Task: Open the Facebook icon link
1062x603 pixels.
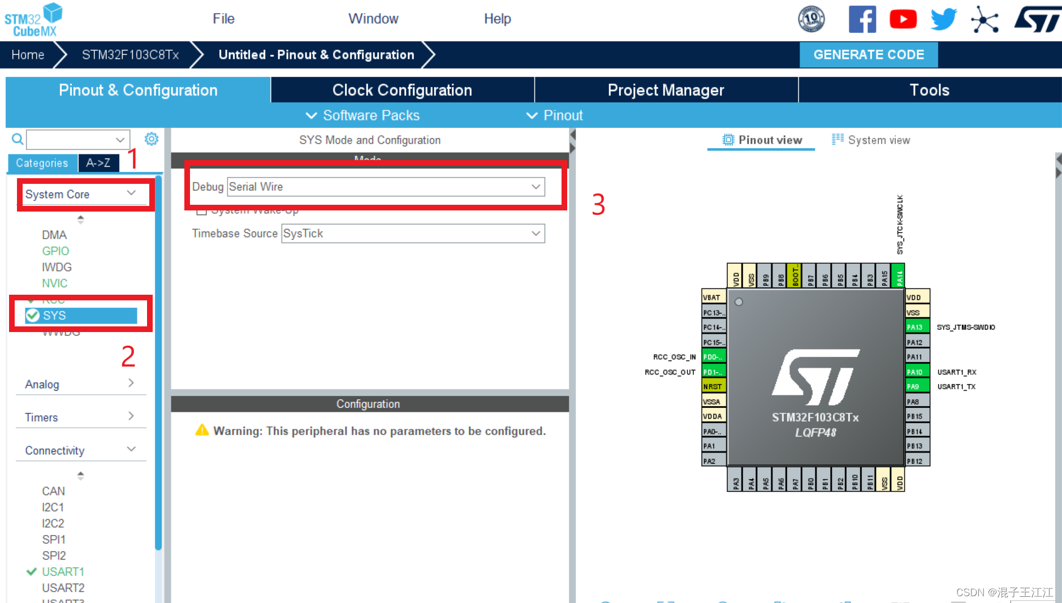Action: point(862,19)
